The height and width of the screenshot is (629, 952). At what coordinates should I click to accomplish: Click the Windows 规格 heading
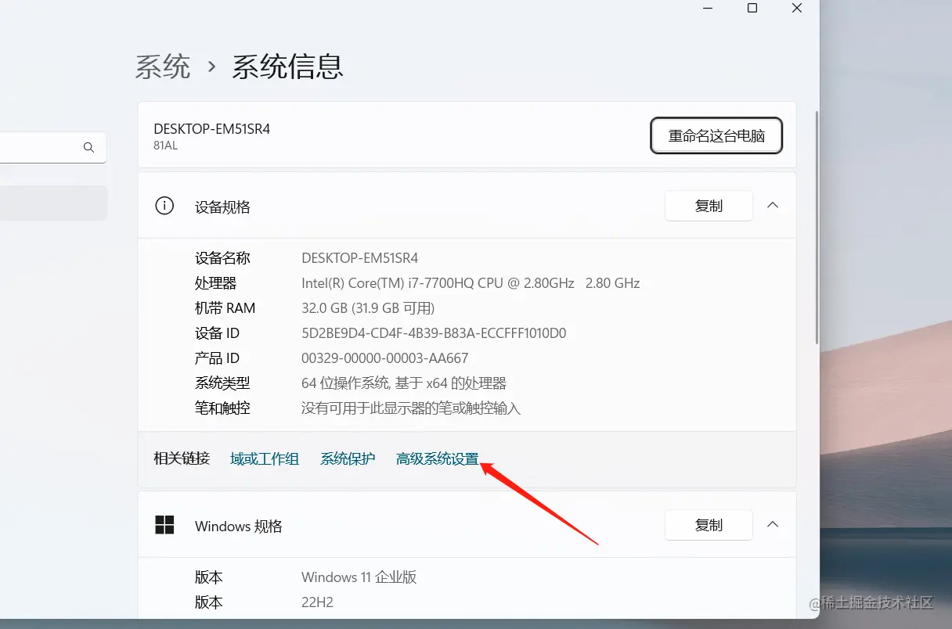(x=238, y=527)
